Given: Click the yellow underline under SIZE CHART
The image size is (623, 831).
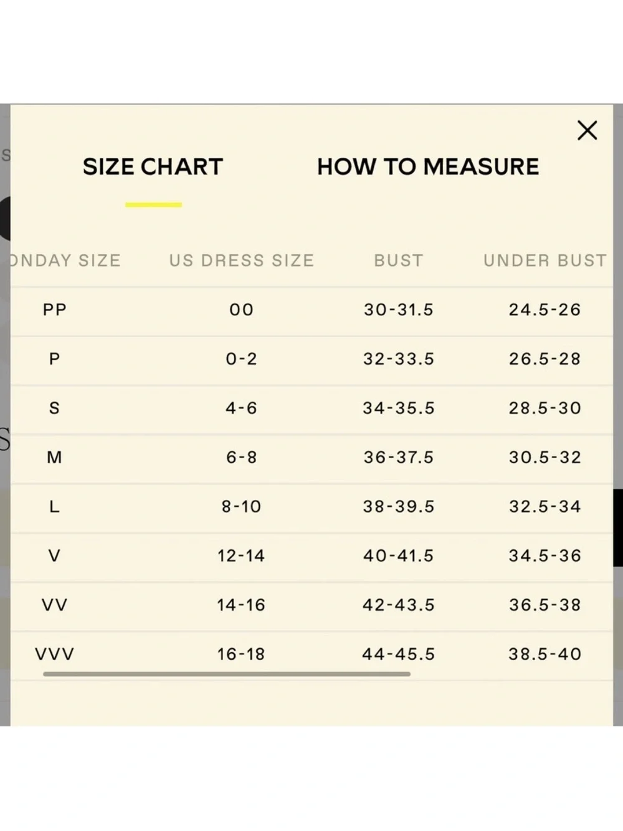Looking at the screenshot, I should pyautogui.click(x=153, y=204).
